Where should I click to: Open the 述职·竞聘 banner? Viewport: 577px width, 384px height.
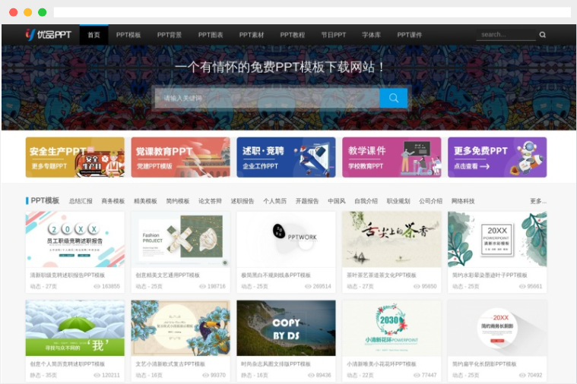[x=286, y=157]
